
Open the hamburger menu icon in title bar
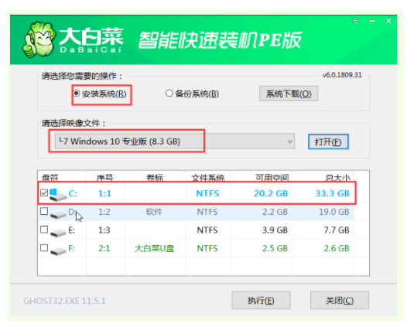pyautogui.click(x=355, y=21)
